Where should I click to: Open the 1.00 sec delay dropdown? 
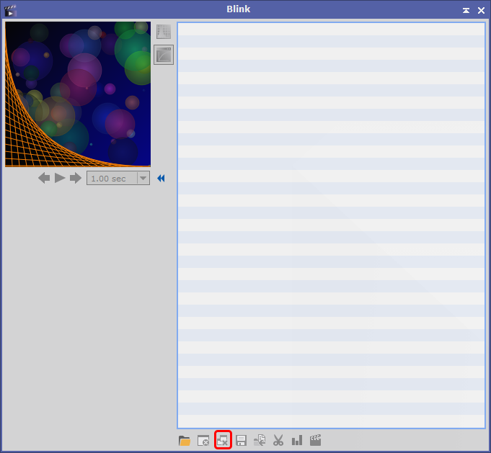[143, 178]
